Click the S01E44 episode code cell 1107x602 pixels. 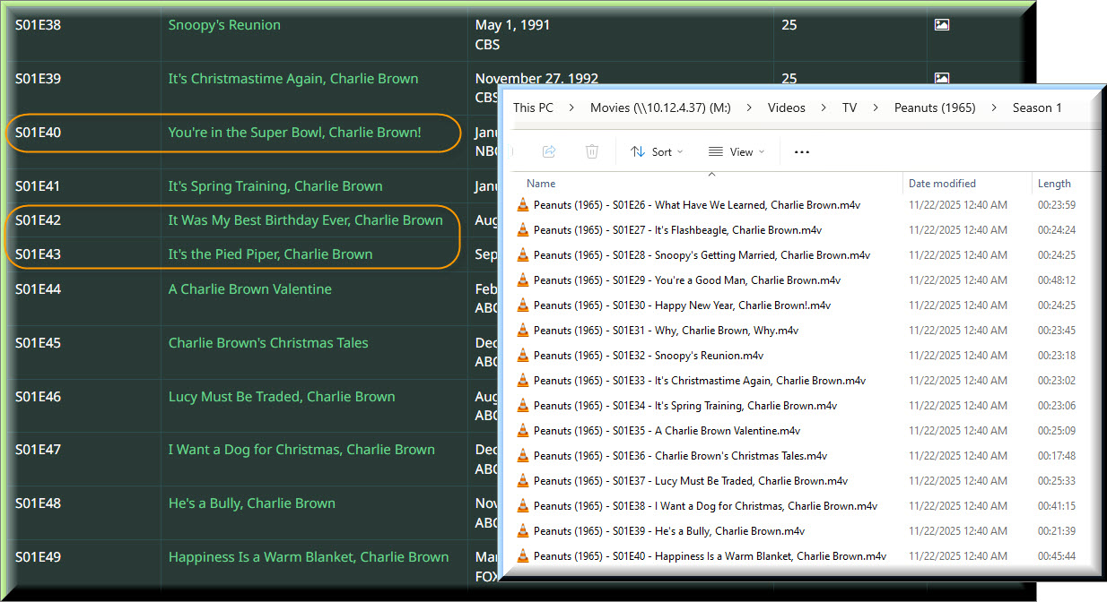tap(39, 289)
